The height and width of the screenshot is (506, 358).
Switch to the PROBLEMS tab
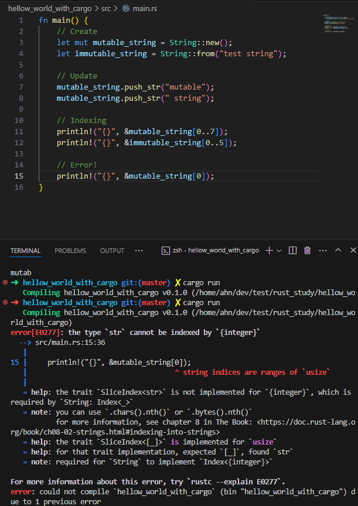click(x=70, y=251)
